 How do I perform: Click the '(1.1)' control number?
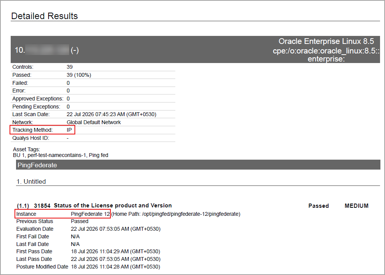[23, 206]
